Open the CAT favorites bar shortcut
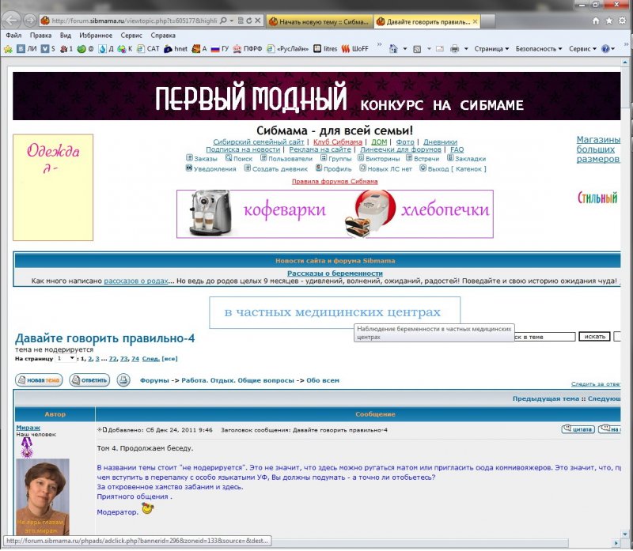633x551 pixels. [148, 49]
